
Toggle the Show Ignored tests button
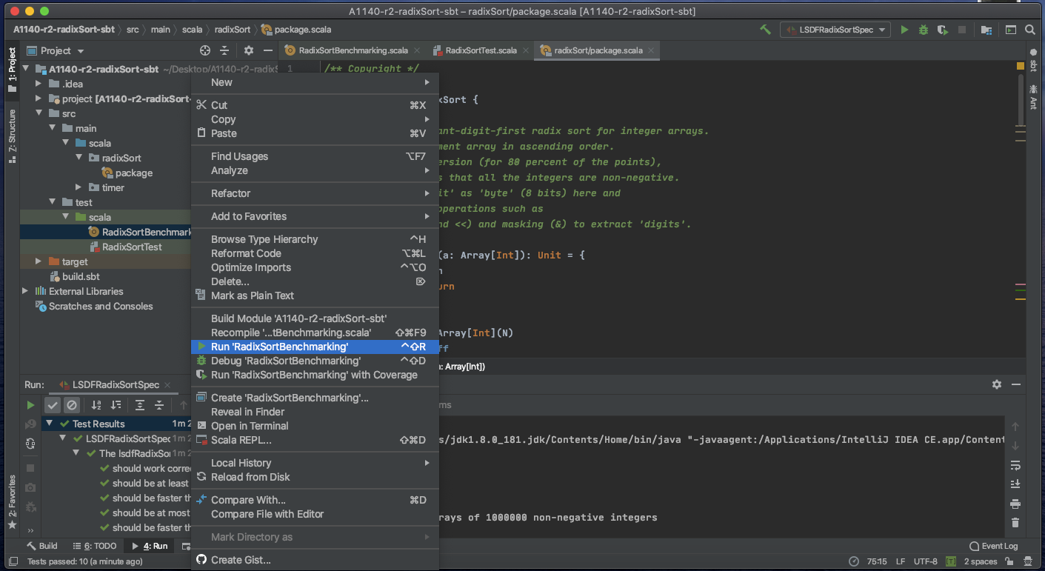pyautogui.click(x=72, y=405)
